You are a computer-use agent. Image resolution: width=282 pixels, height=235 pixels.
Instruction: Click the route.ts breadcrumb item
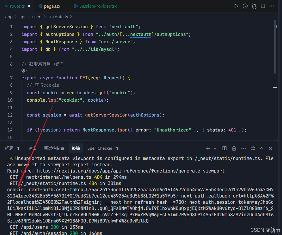pos(58,17)
